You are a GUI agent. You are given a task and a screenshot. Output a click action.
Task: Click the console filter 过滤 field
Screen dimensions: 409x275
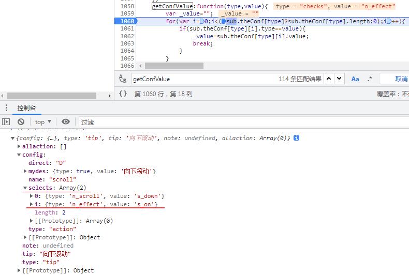243,122
